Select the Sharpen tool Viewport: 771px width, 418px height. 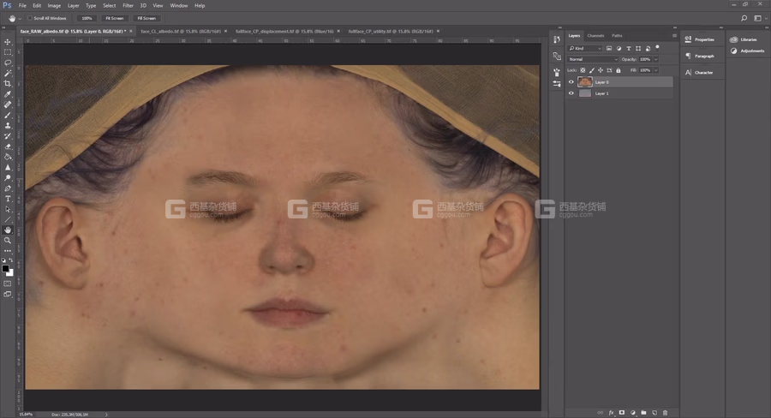tap(8, 167)
